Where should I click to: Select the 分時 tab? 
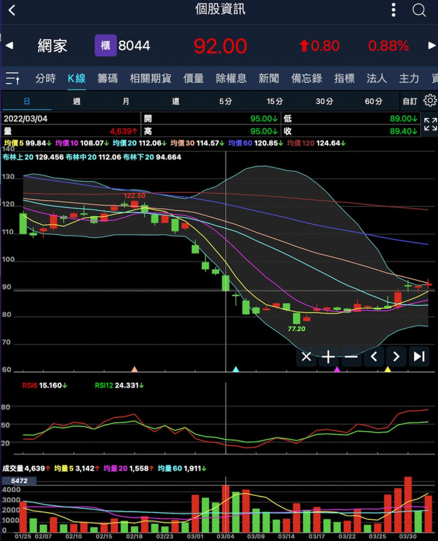[x=46, y=78]
